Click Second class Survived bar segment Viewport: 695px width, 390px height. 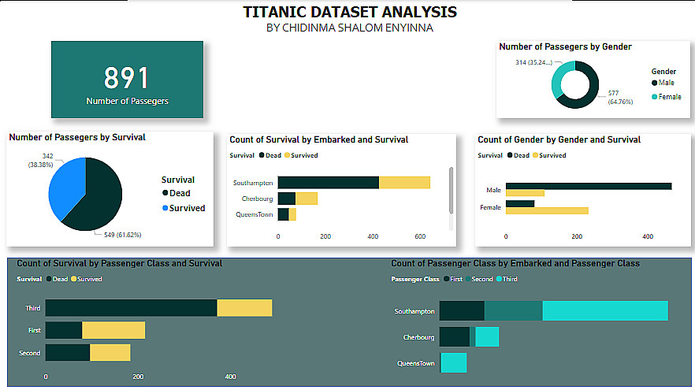click(110, 353)
